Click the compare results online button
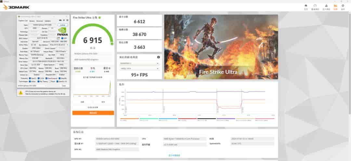The height and width of the screenshot is (161, 351). (x=93, y=107)
